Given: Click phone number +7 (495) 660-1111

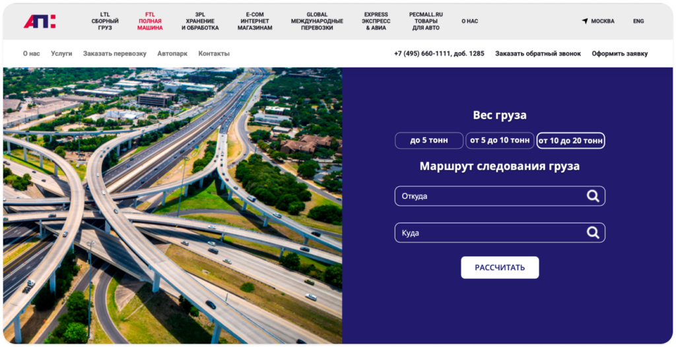Looking at the screenshot, I should pos(439,54).
